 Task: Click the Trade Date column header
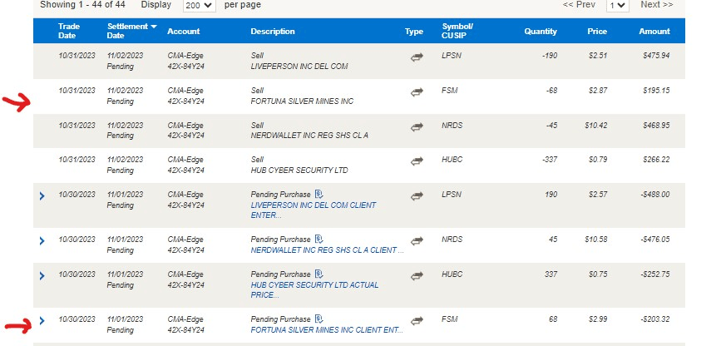pos(68,31)
